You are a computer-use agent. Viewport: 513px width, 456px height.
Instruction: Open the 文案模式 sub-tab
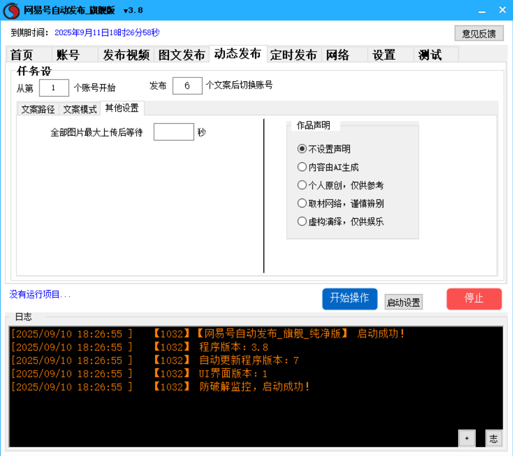pyautogui.click(x=80, y=108)
